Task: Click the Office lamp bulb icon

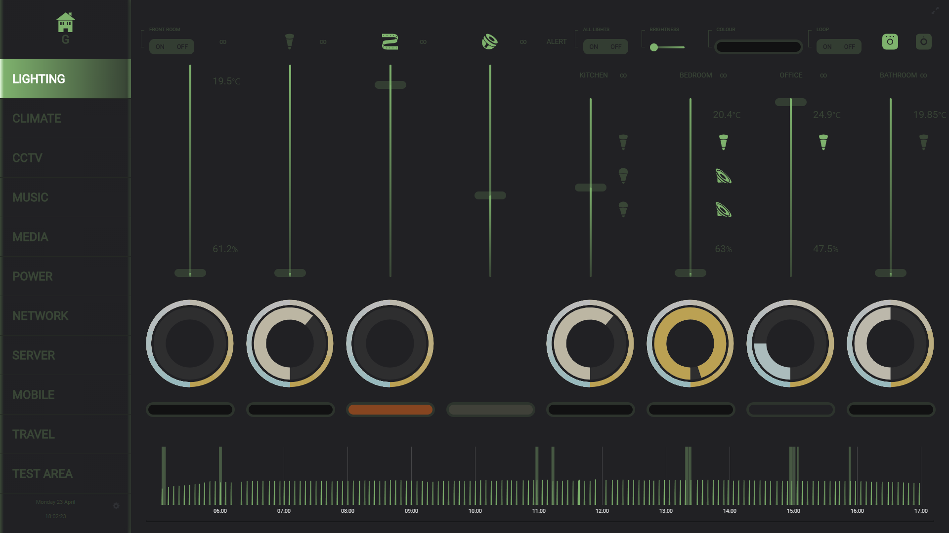Action: pos(823,142)
